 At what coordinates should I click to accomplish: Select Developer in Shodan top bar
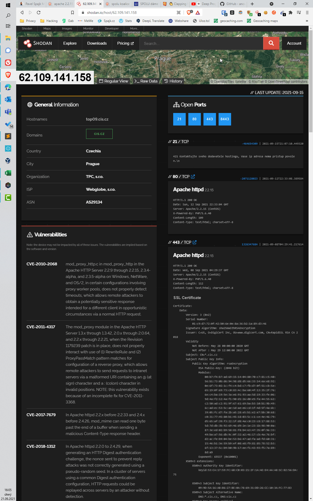tap(112, 28)
